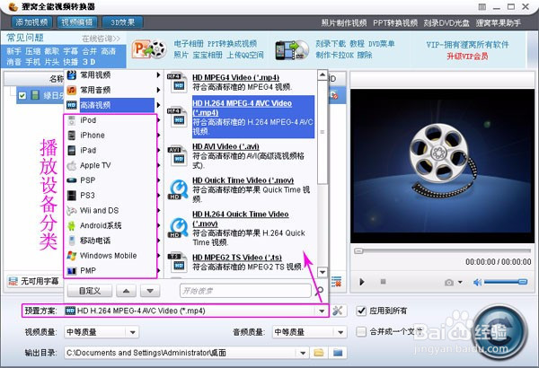Click the search magnifier icon
This screenshot has width=539, height=368.
319,291
